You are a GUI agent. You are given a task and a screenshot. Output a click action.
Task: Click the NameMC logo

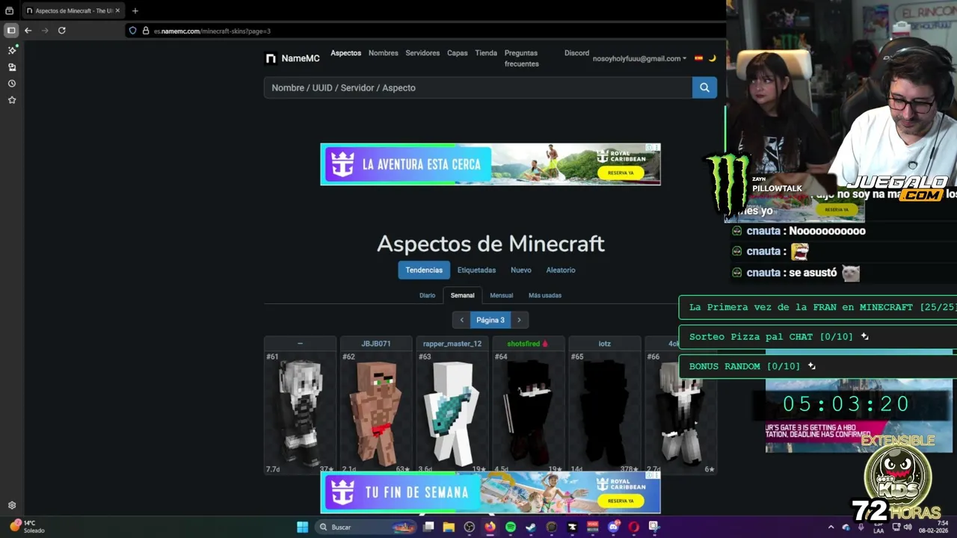[292, 58]
